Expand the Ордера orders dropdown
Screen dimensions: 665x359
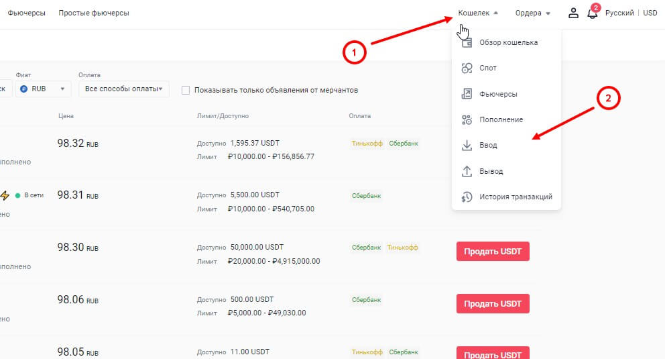tap(532, 13)
